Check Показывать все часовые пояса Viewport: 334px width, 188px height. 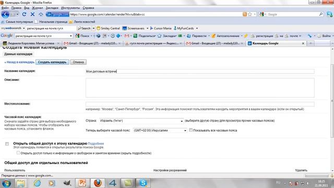[x=190, y=130]
